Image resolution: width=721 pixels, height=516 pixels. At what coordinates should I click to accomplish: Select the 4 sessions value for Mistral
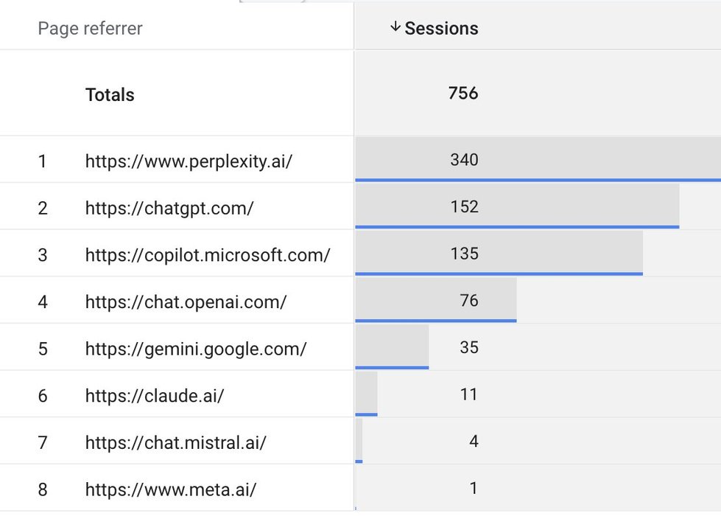pyautogui.click(x=474, y=442)
